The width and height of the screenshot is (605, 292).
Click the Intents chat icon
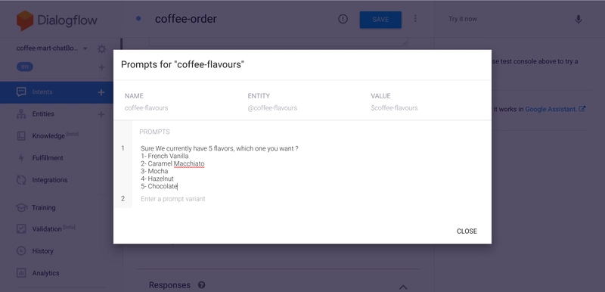(x=21, y=92)
